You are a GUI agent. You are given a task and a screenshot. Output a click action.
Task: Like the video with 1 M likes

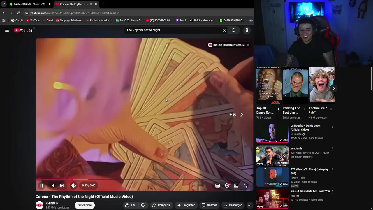click(130, 205)
